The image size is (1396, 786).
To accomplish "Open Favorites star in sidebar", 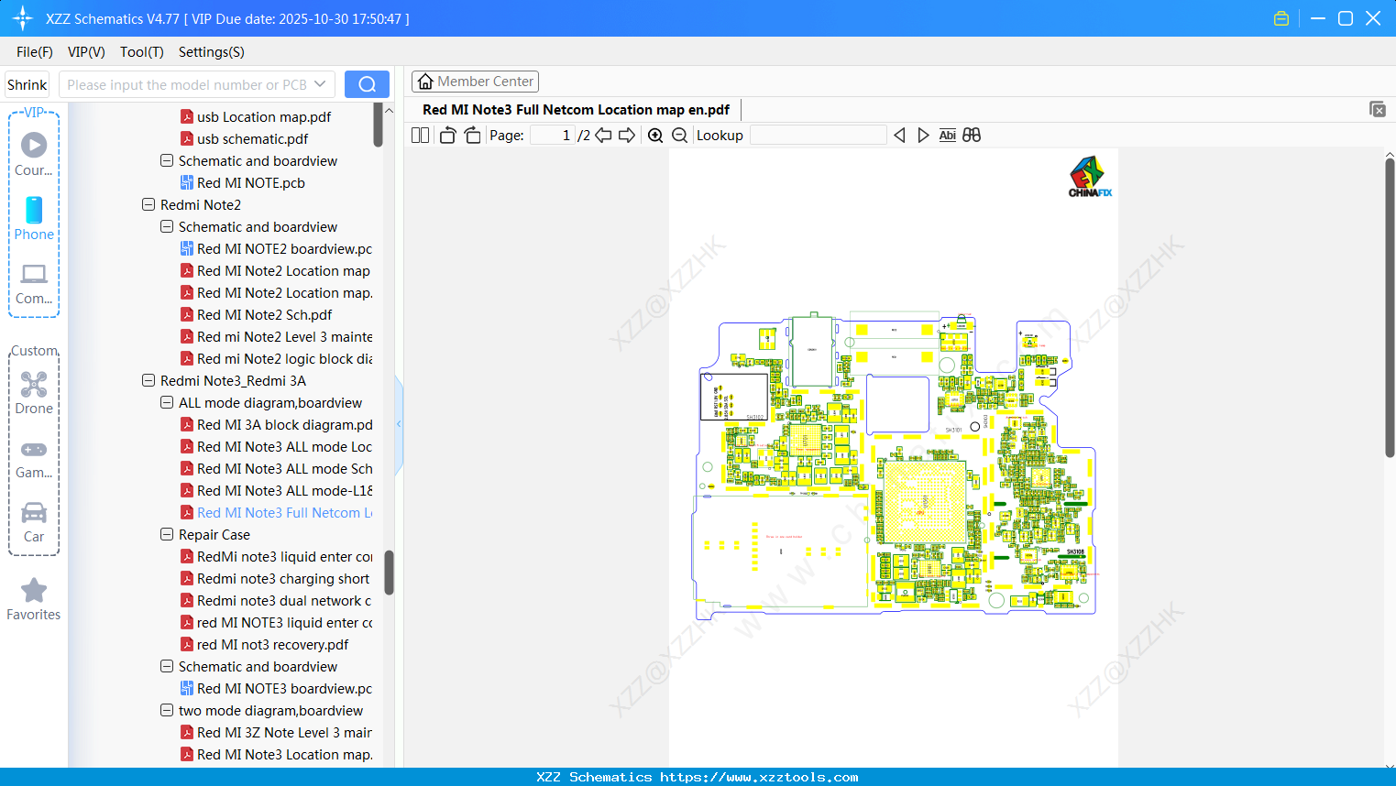I will click(x=34, y=599).
